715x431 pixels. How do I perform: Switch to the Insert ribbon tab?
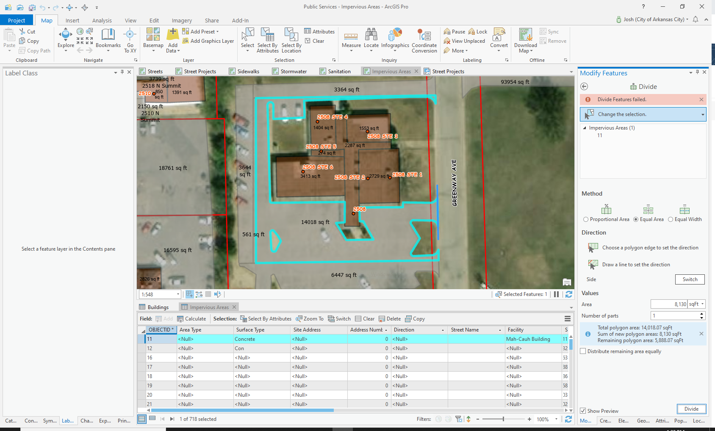pyautogui.click(x=72, y=20)
